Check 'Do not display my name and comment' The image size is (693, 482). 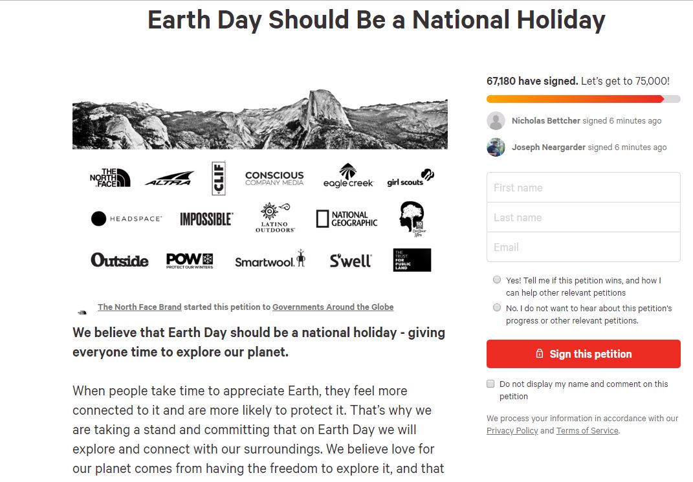pos(490,384)
